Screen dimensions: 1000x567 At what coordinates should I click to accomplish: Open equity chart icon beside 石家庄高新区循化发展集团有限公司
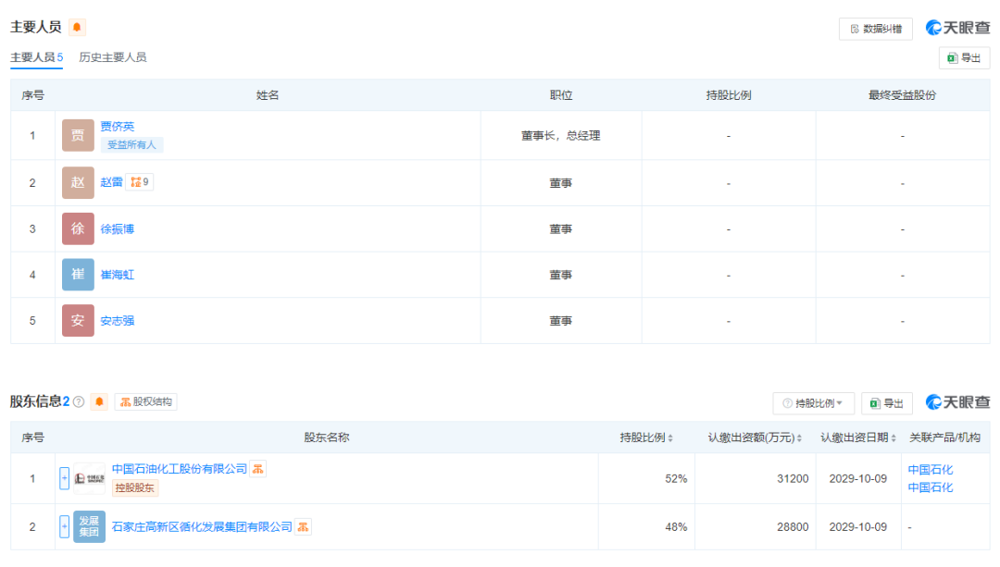coord(303,527)
